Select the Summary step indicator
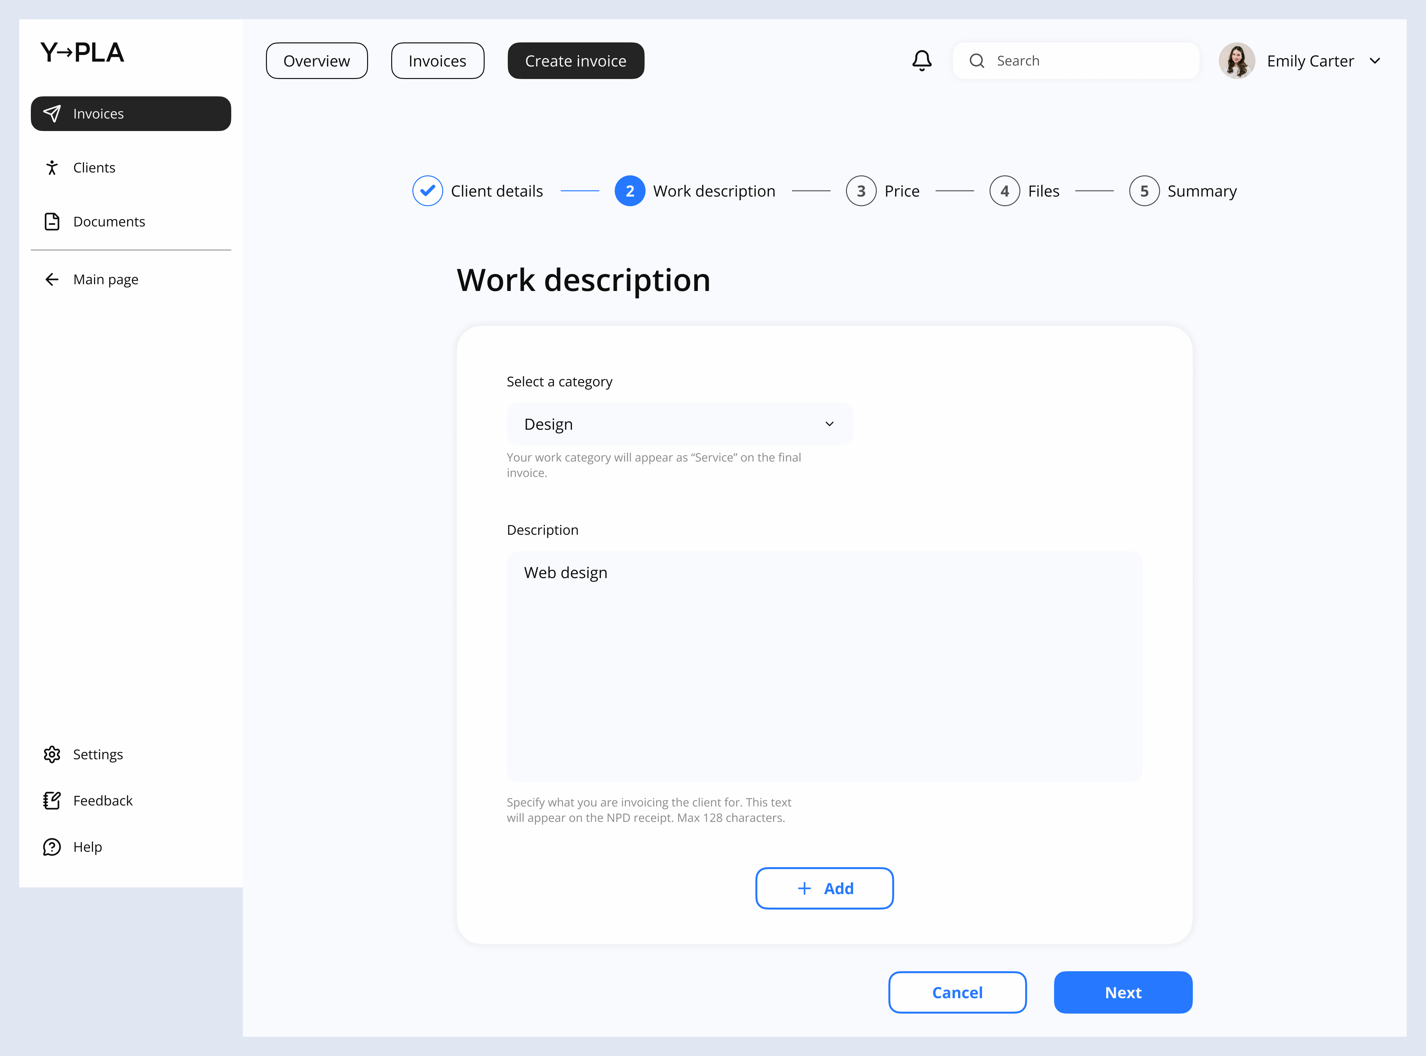Viewport: 1426px width, 1056px height. (1144, 190)
